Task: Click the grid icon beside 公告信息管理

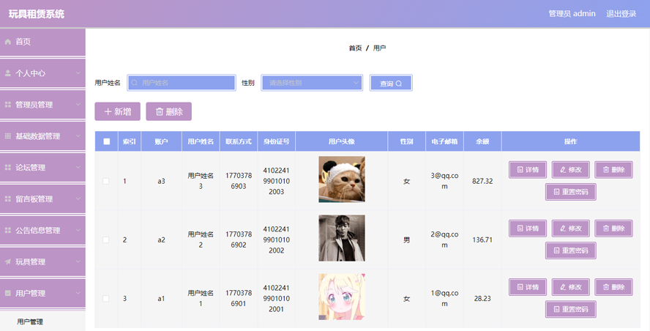Action: point(7,230)
